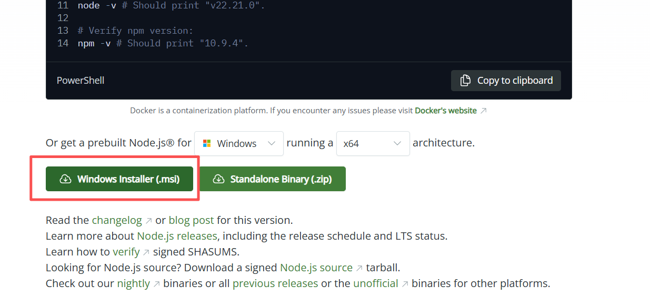Open the Windows operating system dropdown
The height and width of the screenshot is (305, 650).
pyautogui.click(x=239, y=143)
